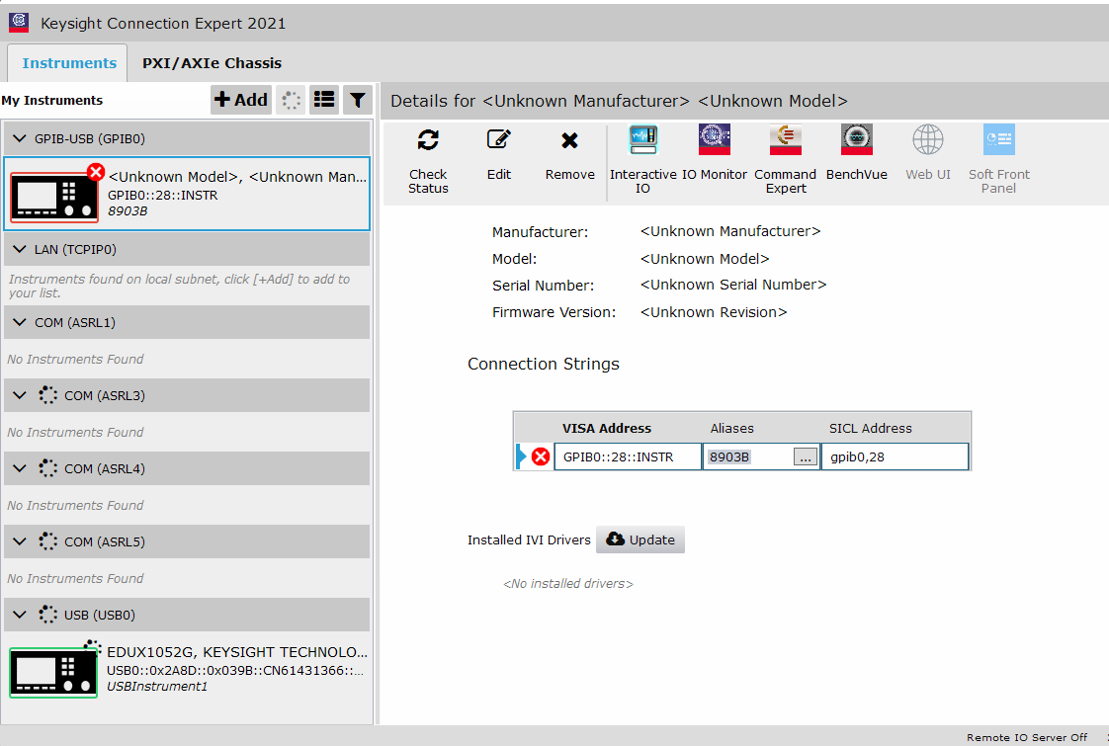Click the USB0::0x2A8D::0x039B address line
The image size is (1109, 746).
(235, 670)
